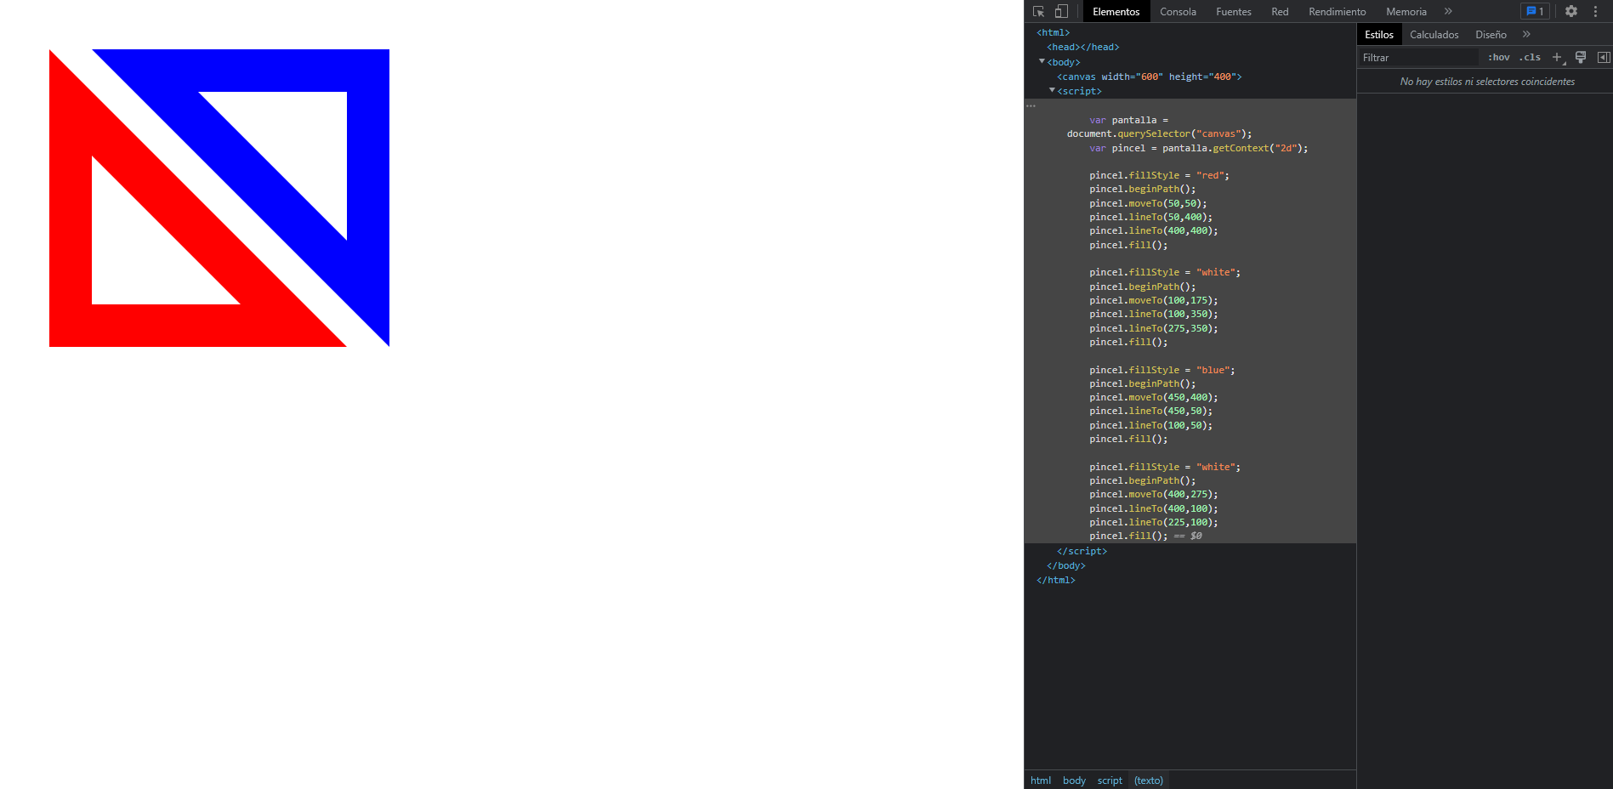Click the ellipsis beside the selected script node
The image size is (1613, 789).
pos(1031,105)
